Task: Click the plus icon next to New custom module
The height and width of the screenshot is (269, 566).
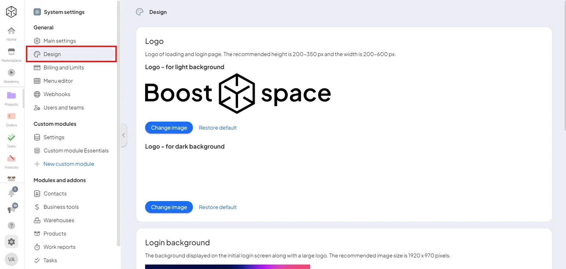Action: pyautogui.click(x=37, y=164)
